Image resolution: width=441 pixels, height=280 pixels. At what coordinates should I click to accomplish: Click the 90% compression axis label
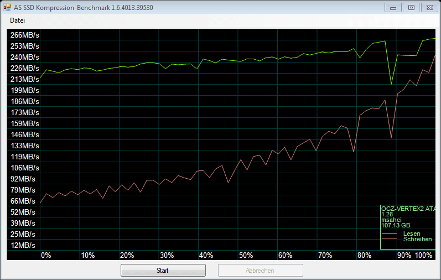[x=404, y=256]
